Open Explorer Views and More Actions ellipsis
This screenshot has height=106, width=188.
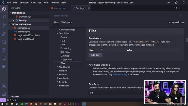click(45, 8)
